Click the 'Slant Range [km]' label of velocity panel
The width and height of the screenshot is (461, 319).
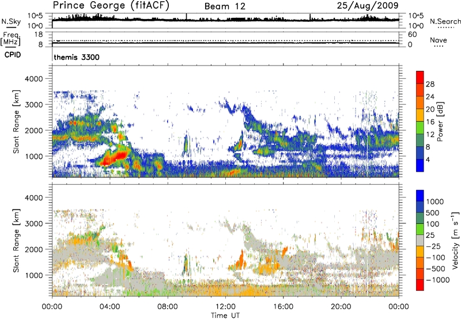(16, 241)
